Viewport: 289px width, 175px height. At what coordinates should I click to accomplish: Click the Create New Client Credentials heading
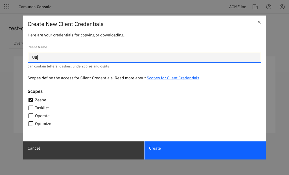point(65,24)
